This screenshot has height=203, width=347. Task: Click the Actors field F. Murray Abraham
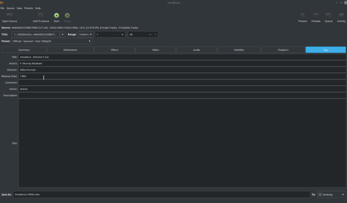(182, 63)
